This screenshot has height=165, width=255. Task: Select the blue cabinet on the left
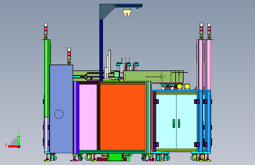pyautogui.click(x=61, y=109)
